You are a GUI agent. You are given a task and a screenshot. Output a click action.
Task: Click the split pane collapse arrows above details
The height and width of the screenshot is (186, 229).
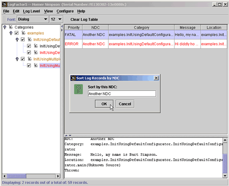tap(68, 135)
